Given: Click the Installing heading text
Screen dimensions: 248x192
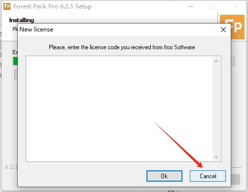Looking at the screenshot, I should (x=22, y=20).
